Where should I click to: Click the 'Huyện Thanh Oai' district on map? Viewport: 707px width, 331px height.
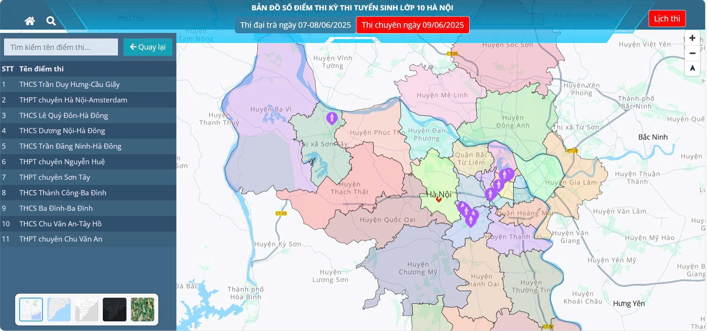pos(481,280)
